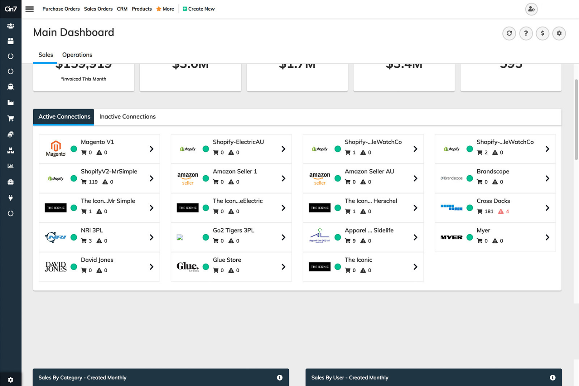
Task: Open the reports bar-chart icon in the sidebar
Action: pos(11,165)
